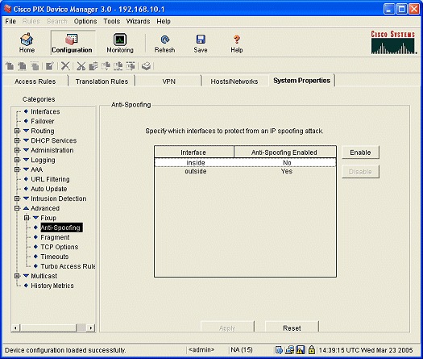Select the inside interface row
The image size is (423, 359).
click(x=245, y=163)
